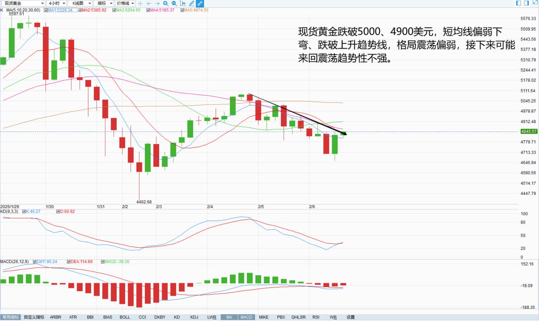Expand the 4小时 timeframe dropdown
The height and width of the screenshot is (321, 539).
click(56, 3)
